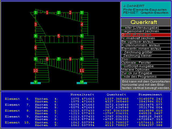Choose Biegemoment zeichnen
This screenshot has width=172, height=129.
click(146, 31)
